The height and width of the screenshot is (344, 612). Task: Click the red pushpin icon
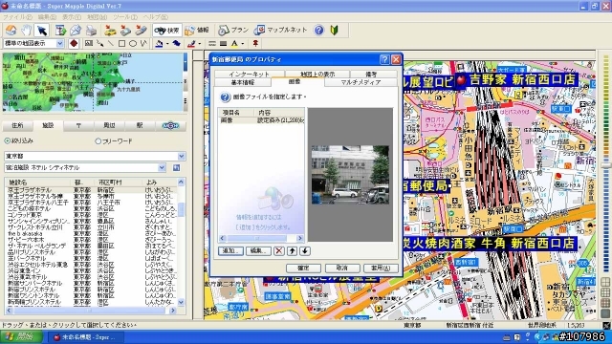tap(255, 43)
